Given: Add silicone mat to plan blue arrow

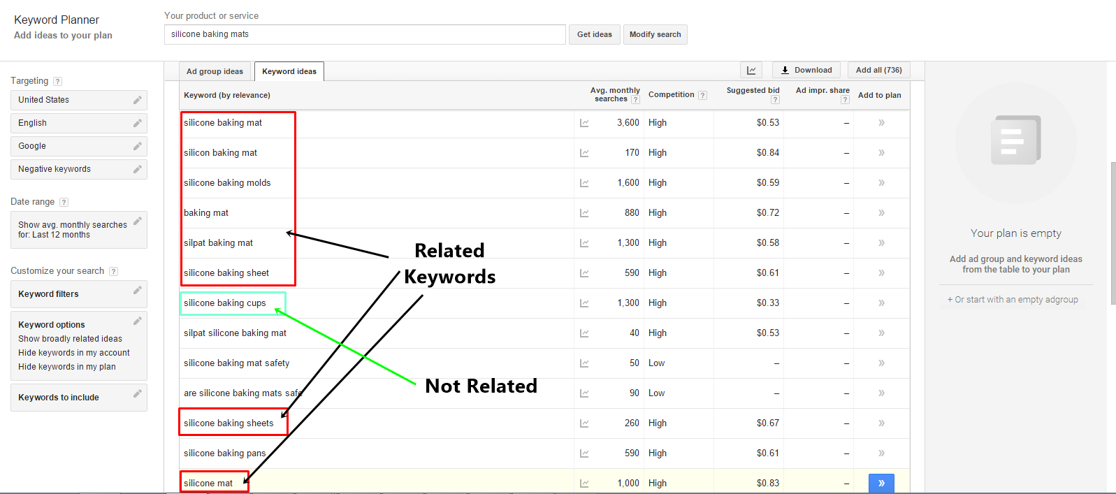Looking at the screenshot, I should 881,483.
